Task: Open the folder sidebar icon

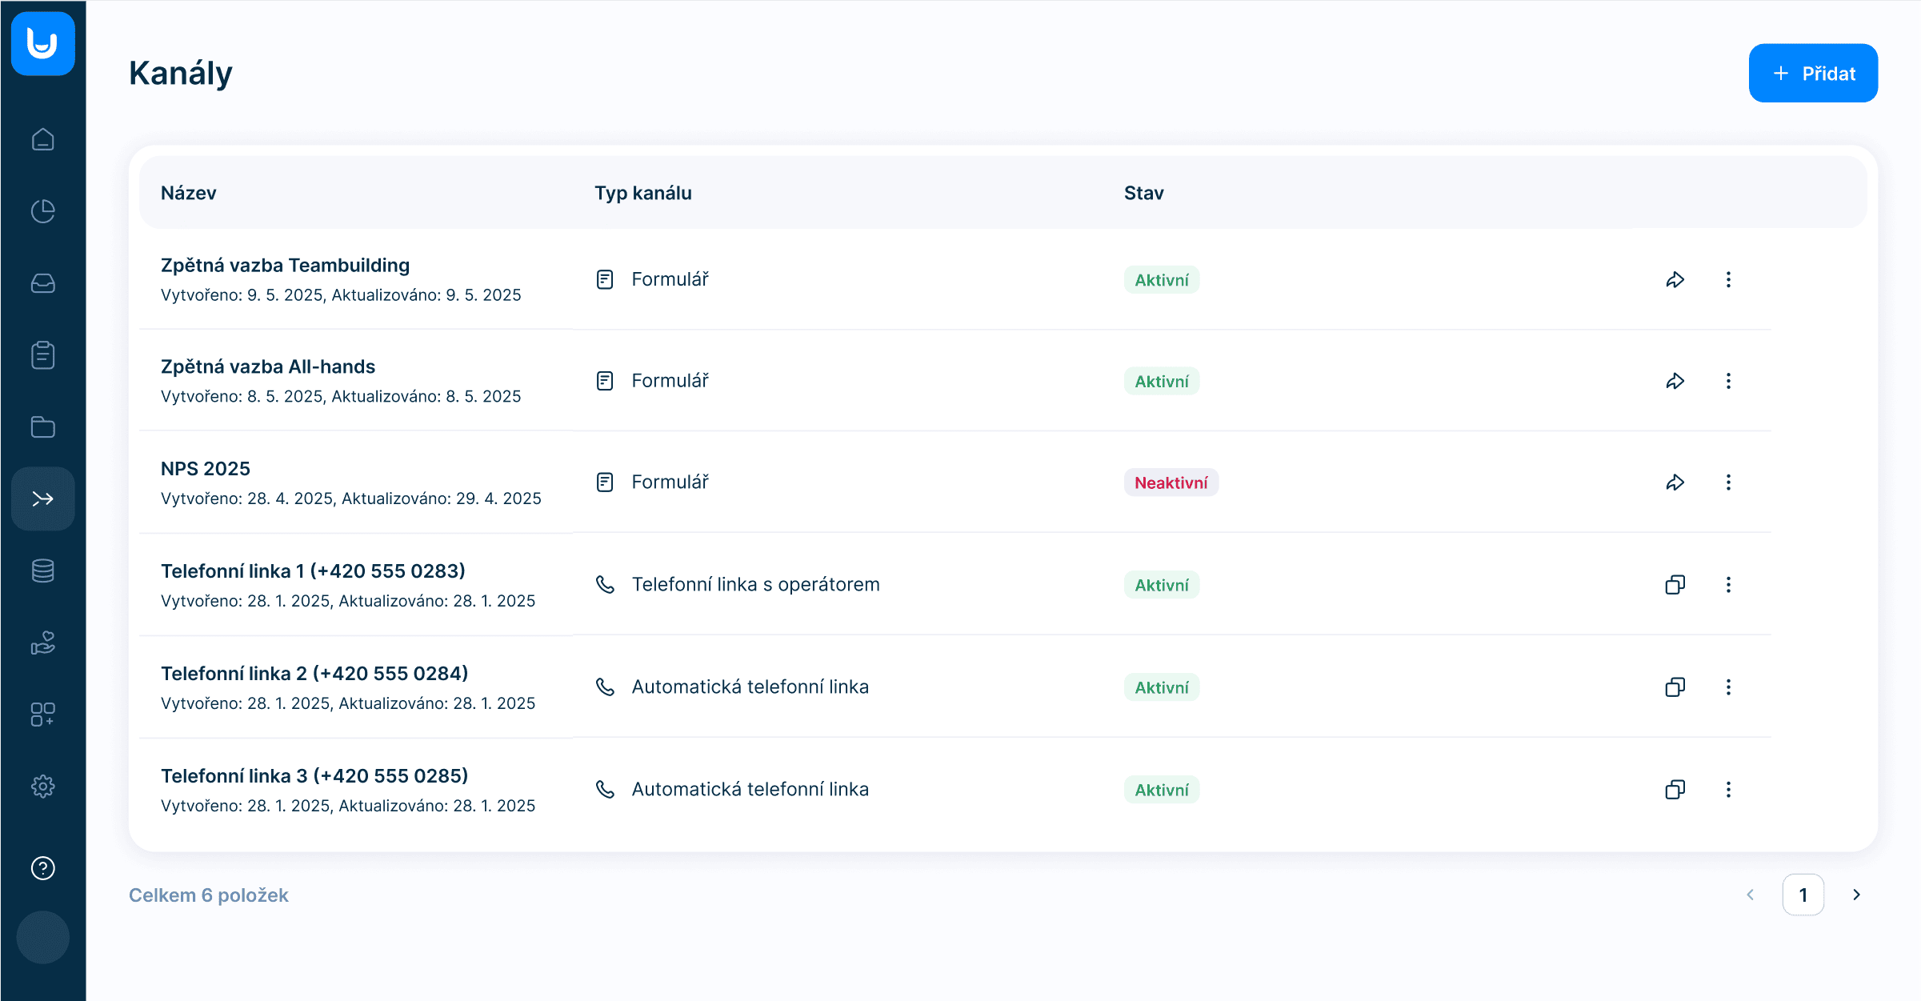Action: click(x=43, y=427)
